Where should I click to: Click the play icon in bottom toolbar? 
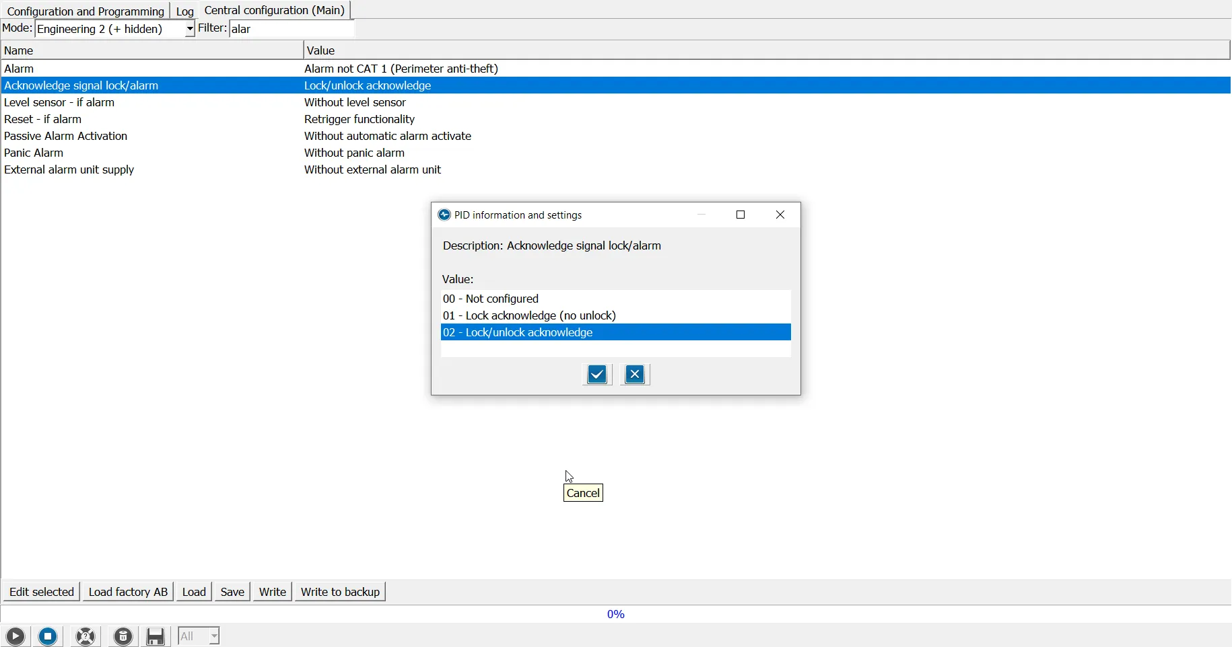click(x=15, y=636)
